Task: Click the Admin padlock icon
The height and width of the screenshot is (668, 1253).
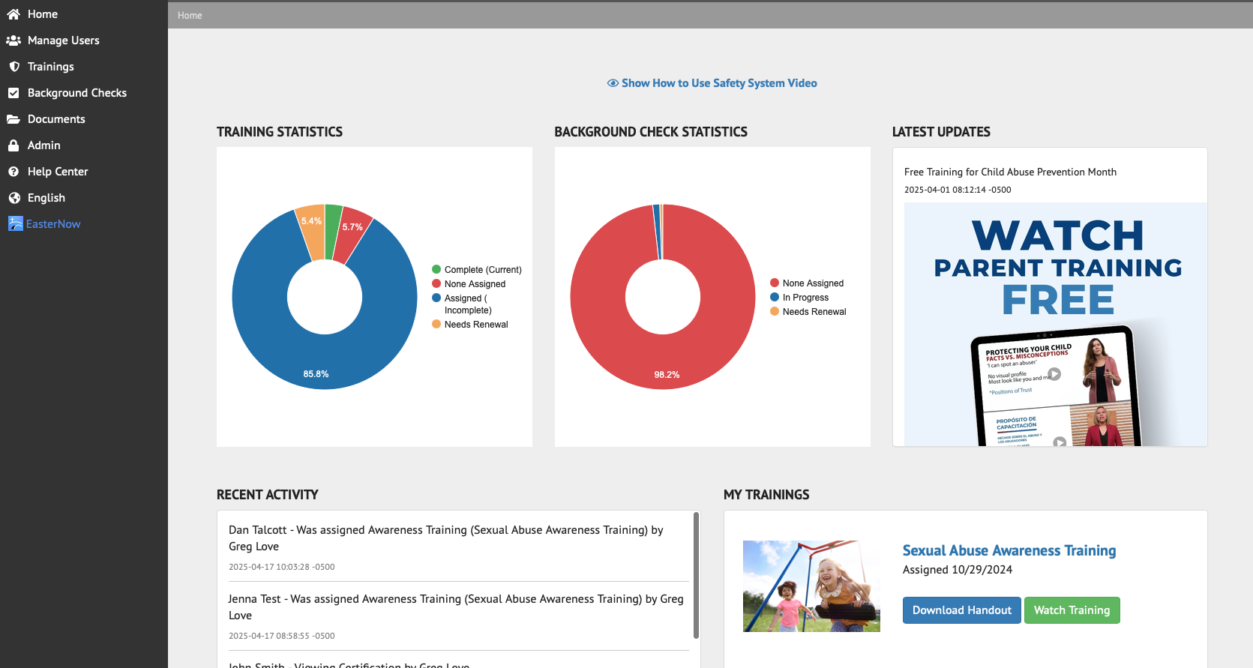Action: [x=13, y=145]
